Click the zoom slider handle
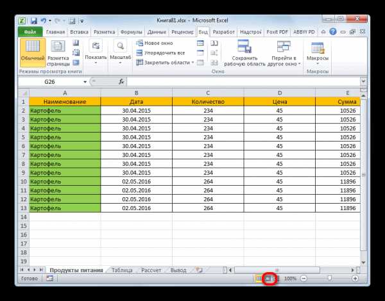385x301 pixels. 330,278
